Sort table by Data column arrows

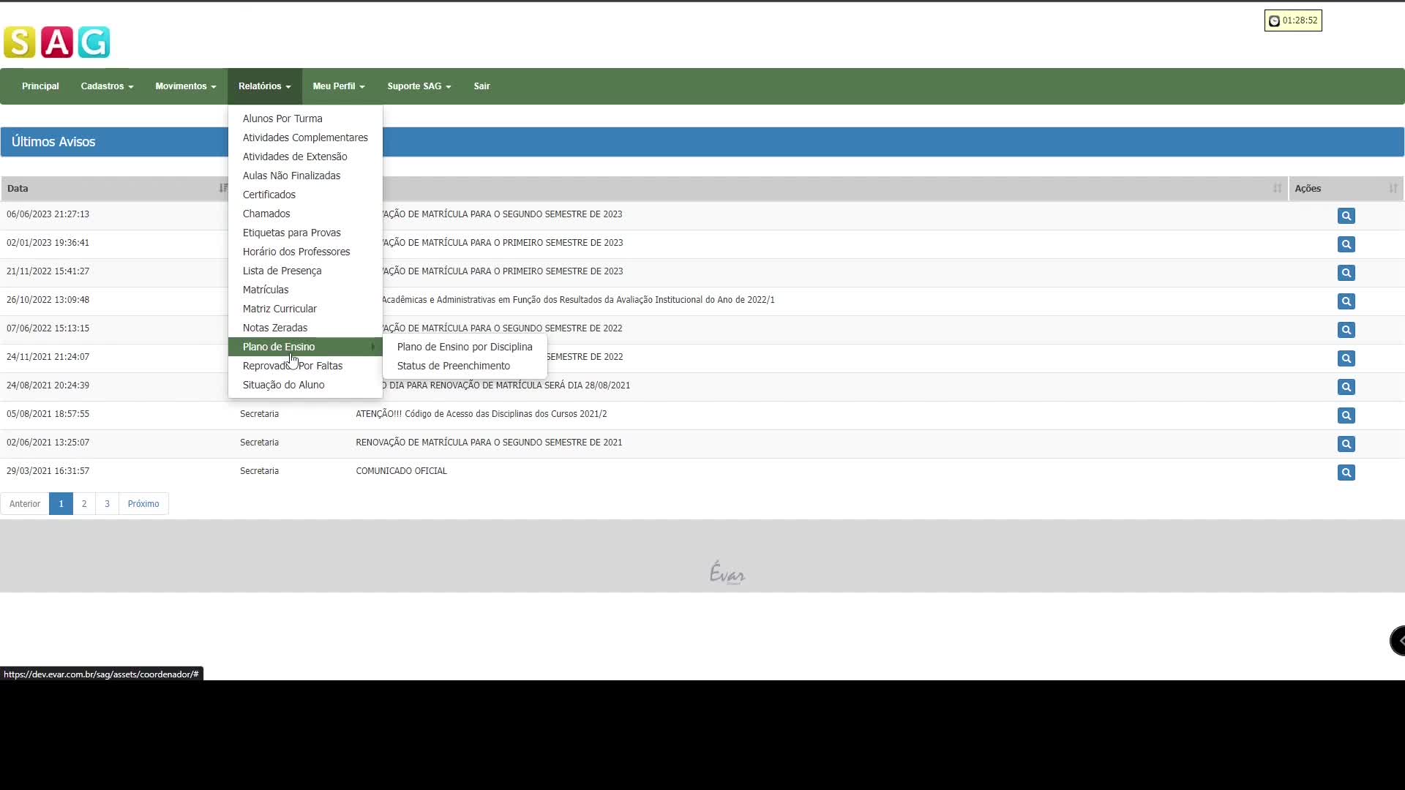pyautogui.click(x=223, y=189)
